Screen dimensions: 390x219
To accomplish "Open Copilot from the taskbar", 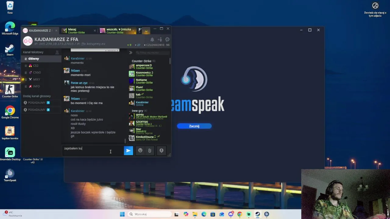I will coord(186,214).
